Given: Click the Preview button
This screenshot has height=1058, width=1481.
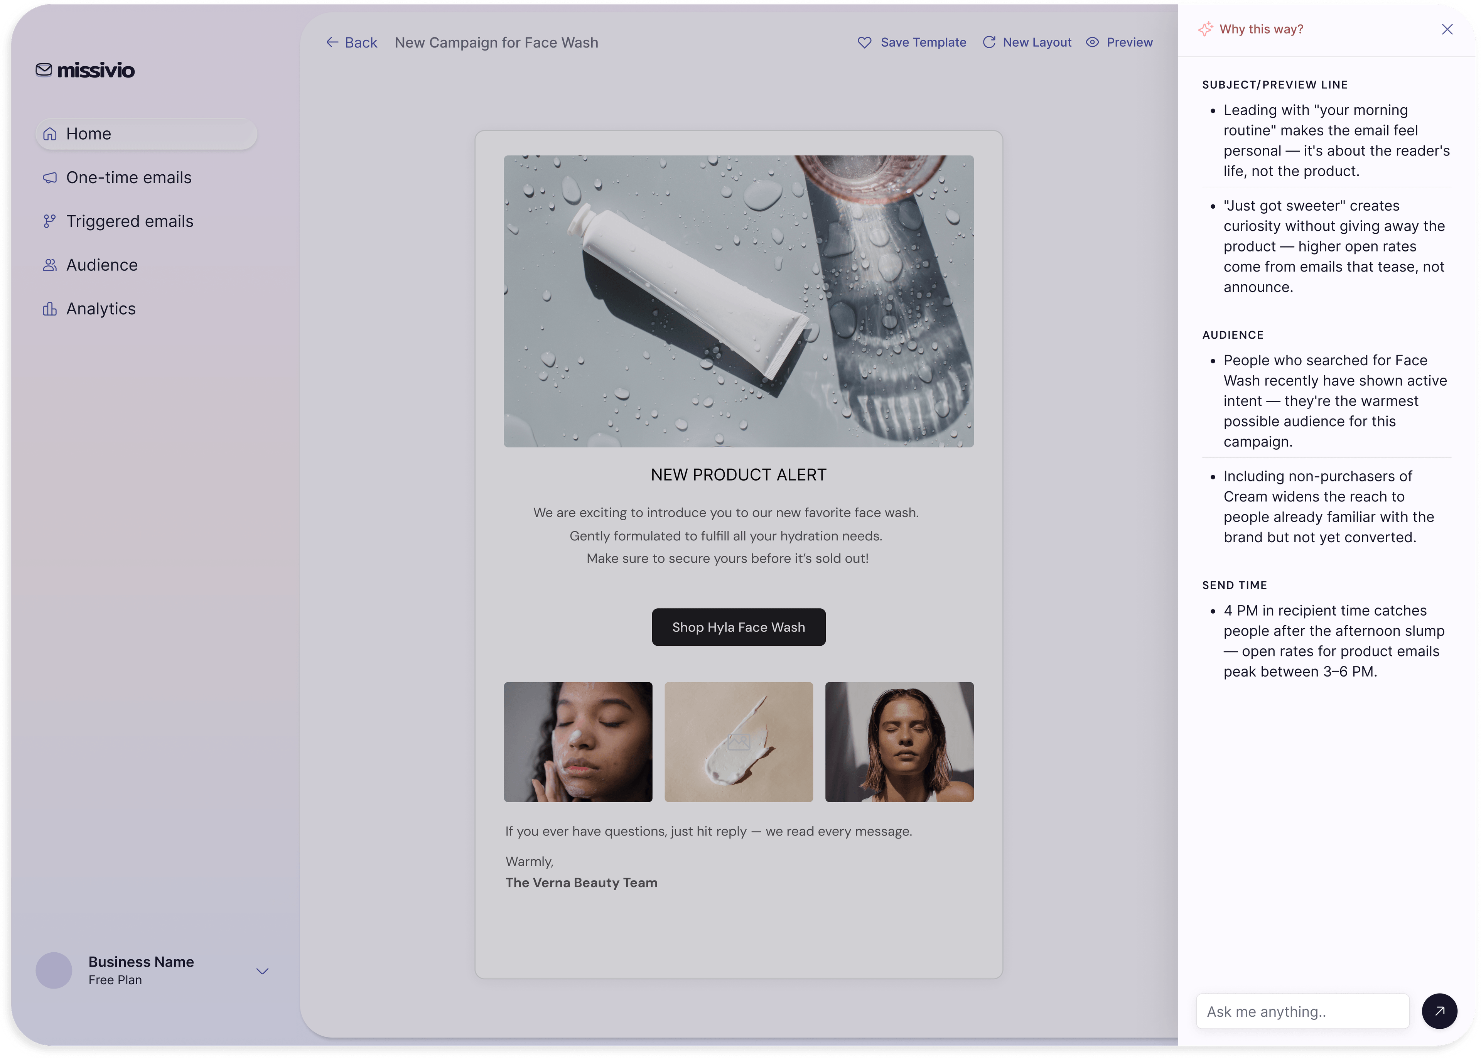Looking at the screenshot, I should point(1120,42).
